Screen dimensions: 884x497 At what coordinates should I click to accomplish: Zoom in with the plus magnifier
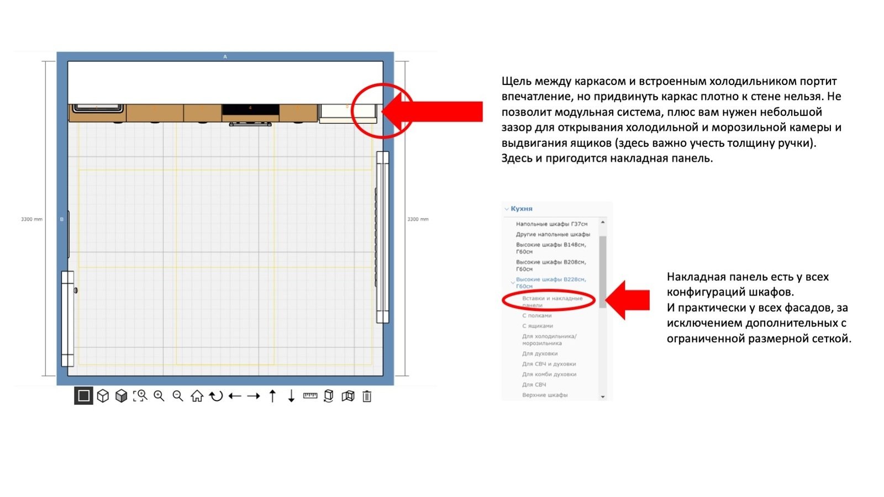click(159, 396)
